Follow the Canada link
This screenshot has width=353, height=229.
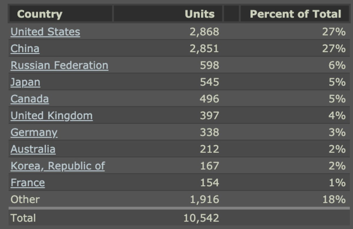(x=29, y=99)
